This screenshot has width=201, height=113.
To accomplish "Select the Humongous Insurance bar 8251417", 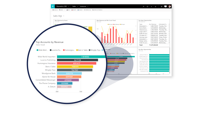I will 77,63.
